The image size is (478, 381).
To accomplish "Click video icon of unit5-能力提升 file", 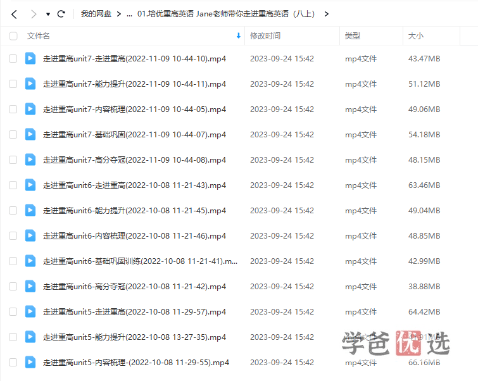I will coord(30,337).
